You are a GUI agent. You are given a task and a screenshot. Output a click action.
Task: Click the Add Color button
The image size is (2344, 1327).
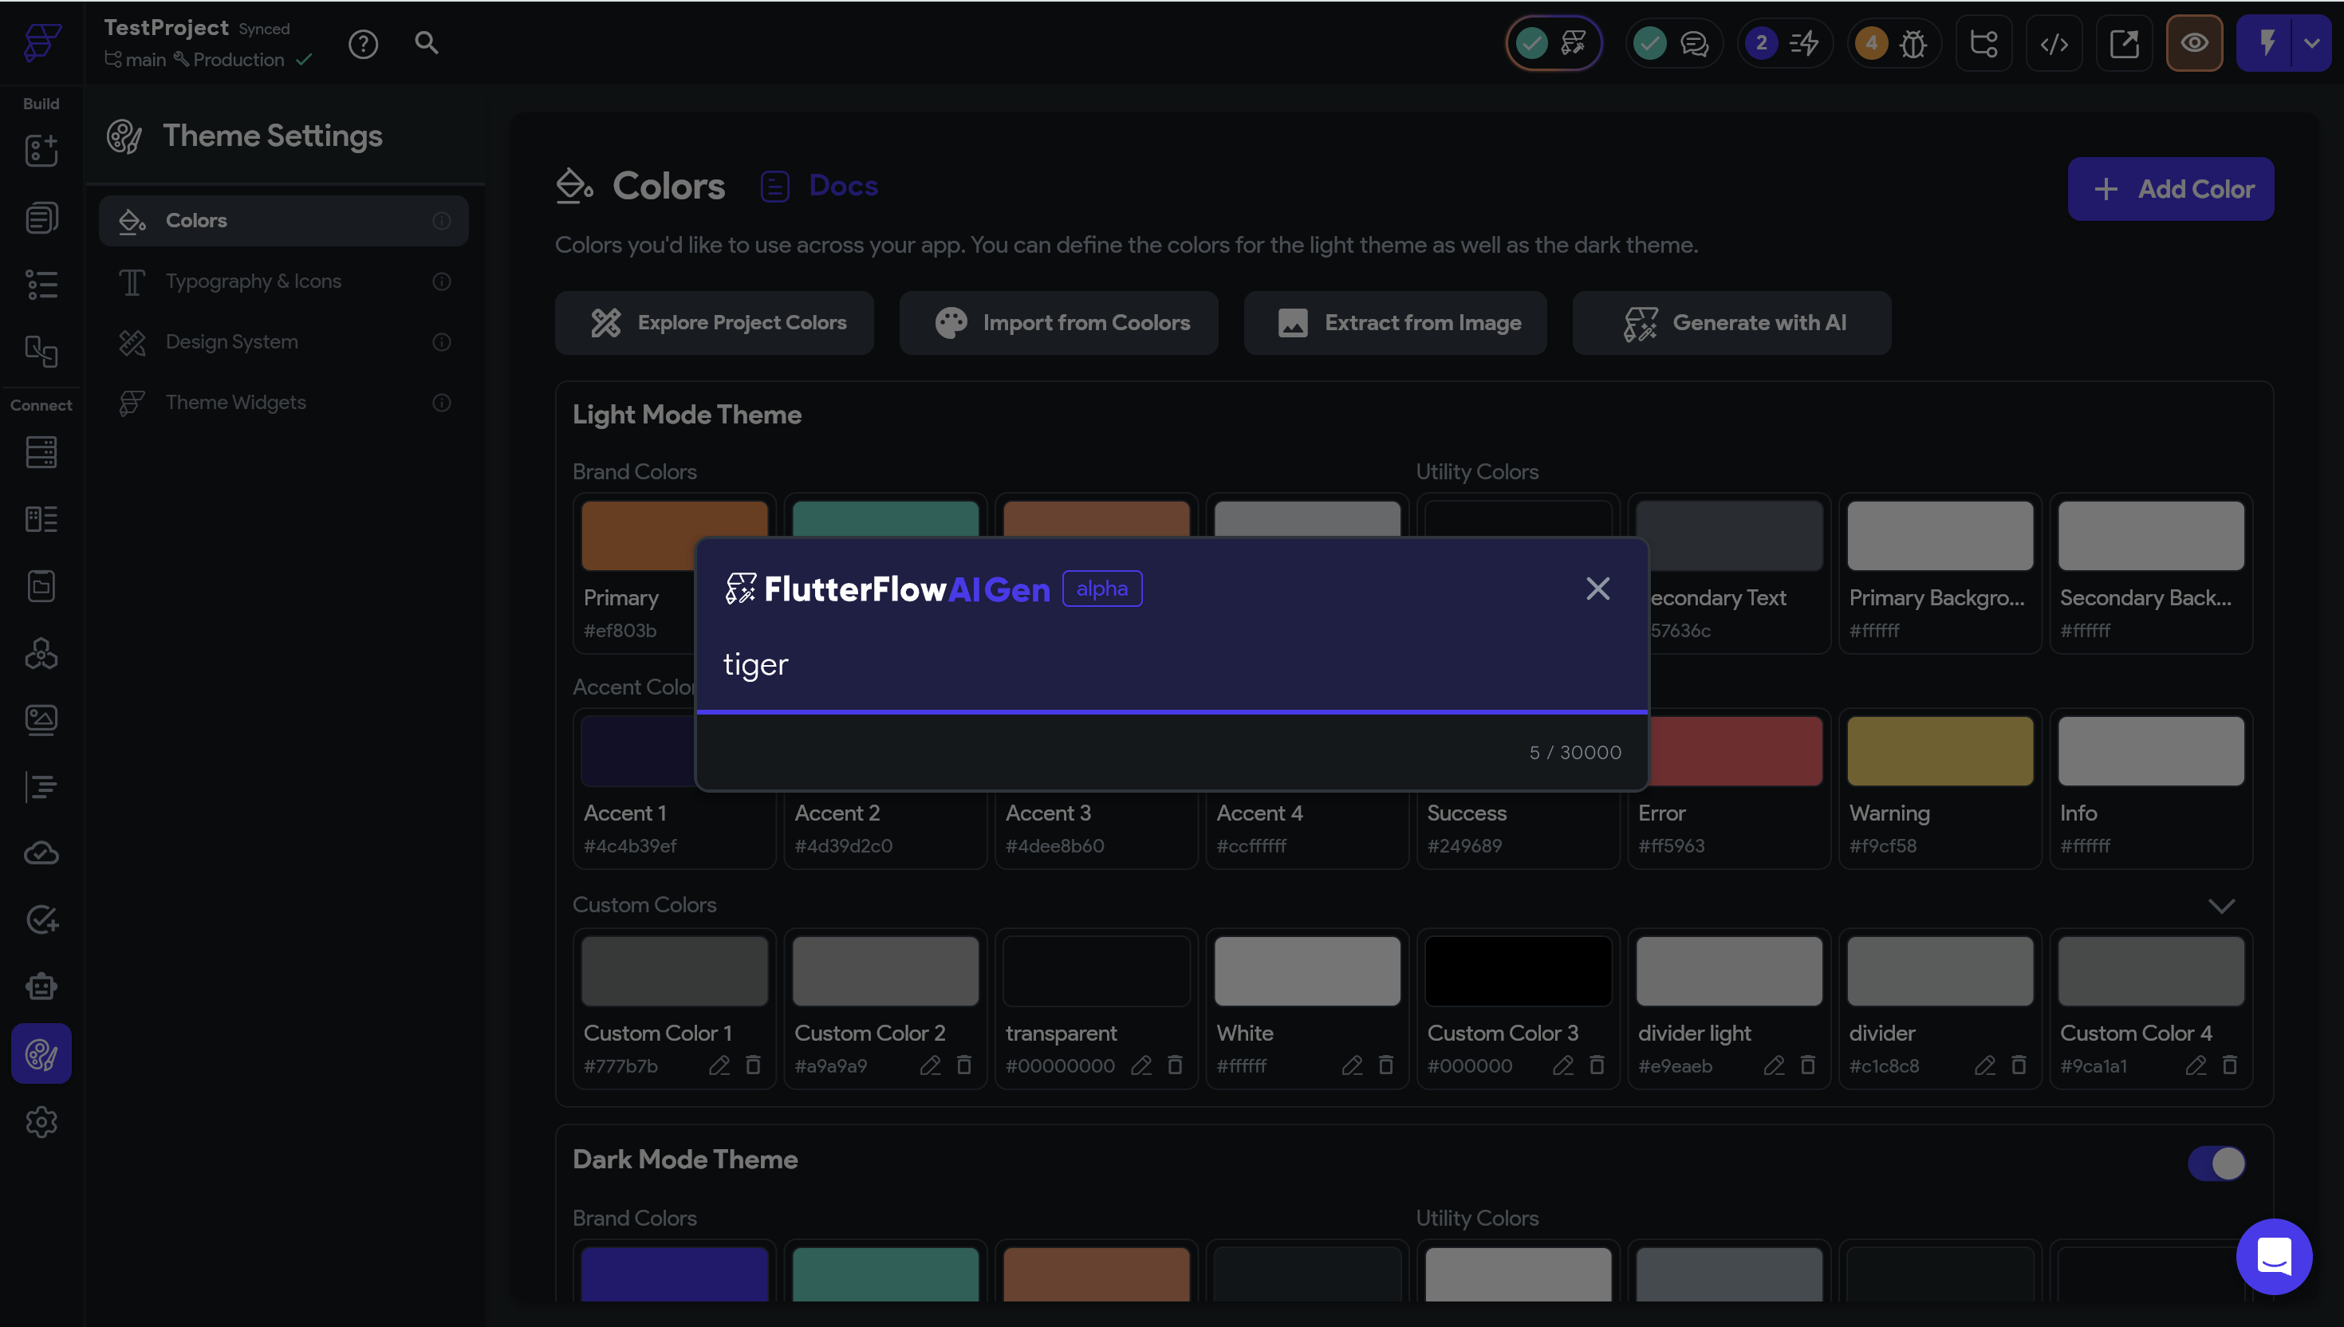coord(2170,189)
